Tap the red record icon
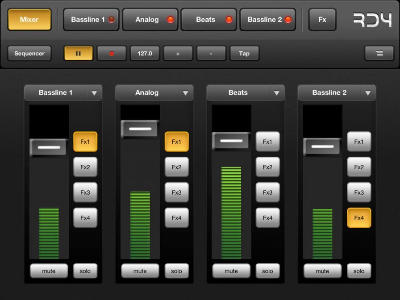400x300 pixels. 111,53
